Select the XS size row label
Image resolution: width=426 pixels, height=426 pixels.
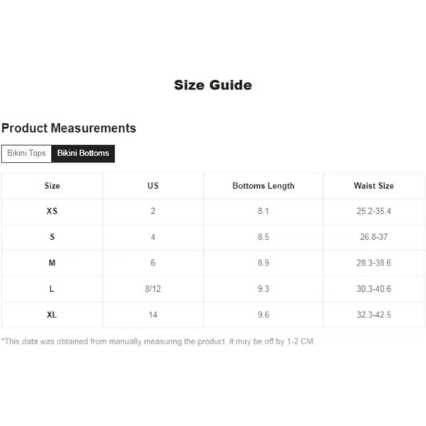point(52,211)
